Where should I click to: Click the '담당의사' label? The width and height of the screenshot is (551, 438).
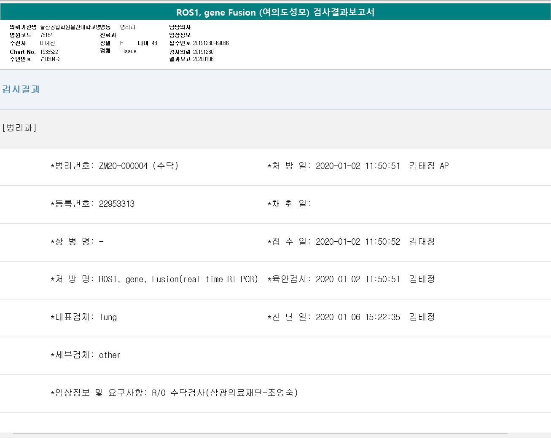180,27
